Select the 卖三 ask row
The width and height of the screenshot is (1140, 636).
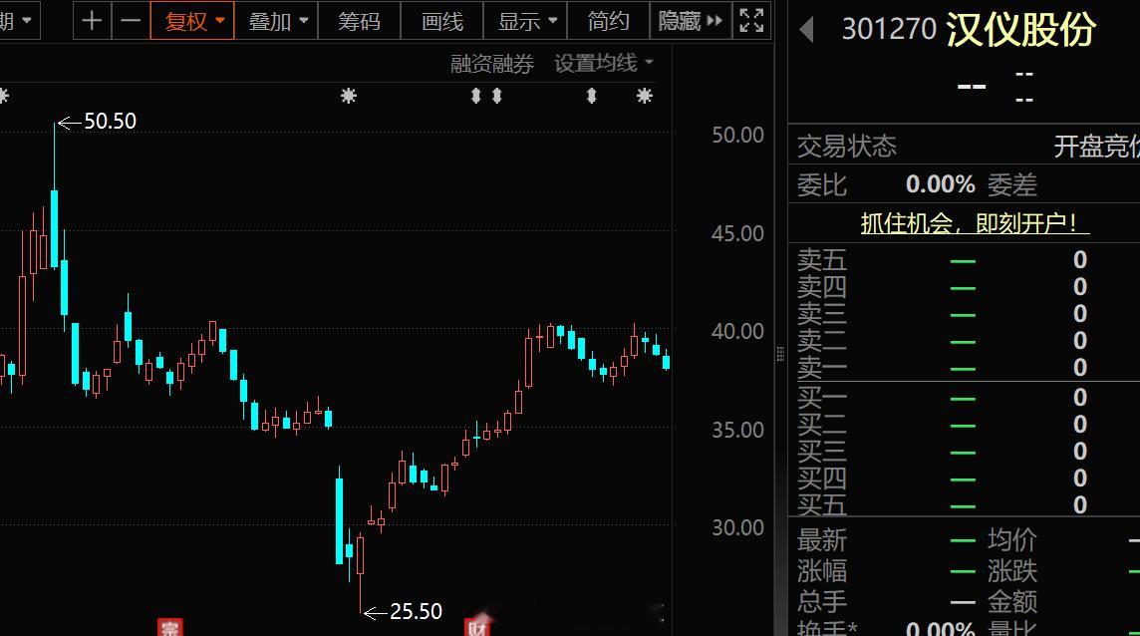(964, 314)
